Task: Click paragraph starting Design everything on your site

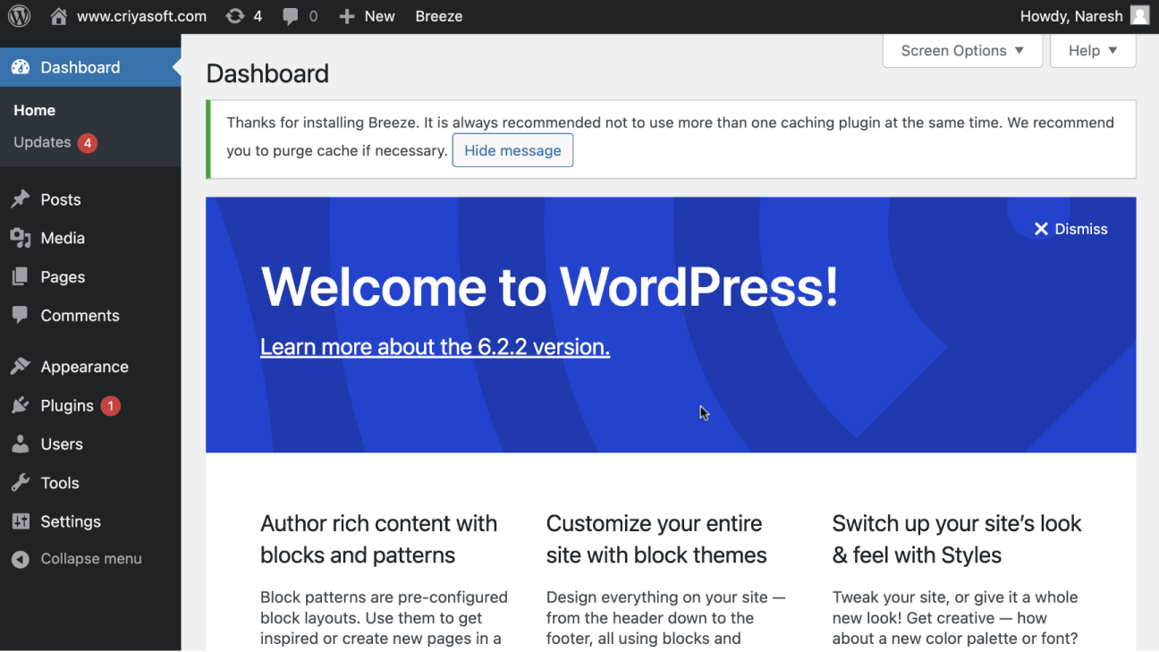Action: pos(666,618)
